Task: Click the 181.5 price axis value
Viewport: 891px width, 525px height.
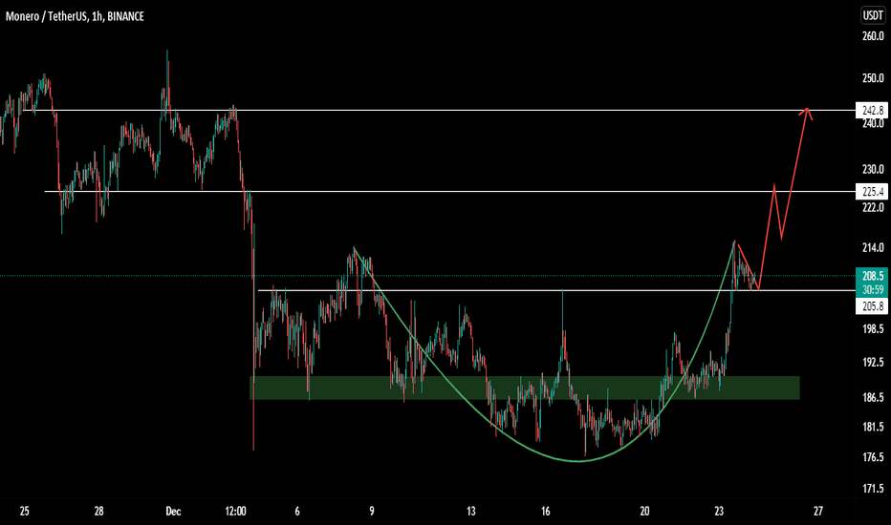Action: (x=873, y=427)
